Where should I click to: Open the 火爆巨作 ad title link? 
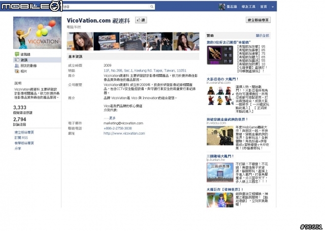coord(225,189)
